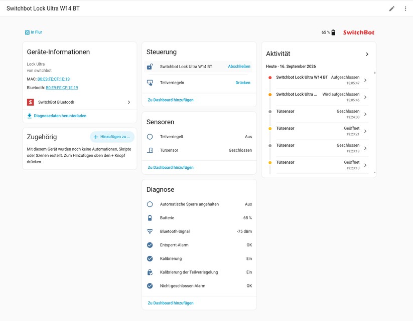Open SwitchBot Bluetooth integration chevron
413x321 pixels.
tap(129, 102)
